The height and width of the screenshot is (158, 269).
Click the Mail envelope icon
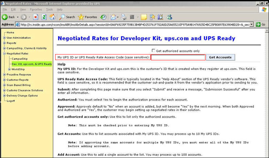(113, 17)
